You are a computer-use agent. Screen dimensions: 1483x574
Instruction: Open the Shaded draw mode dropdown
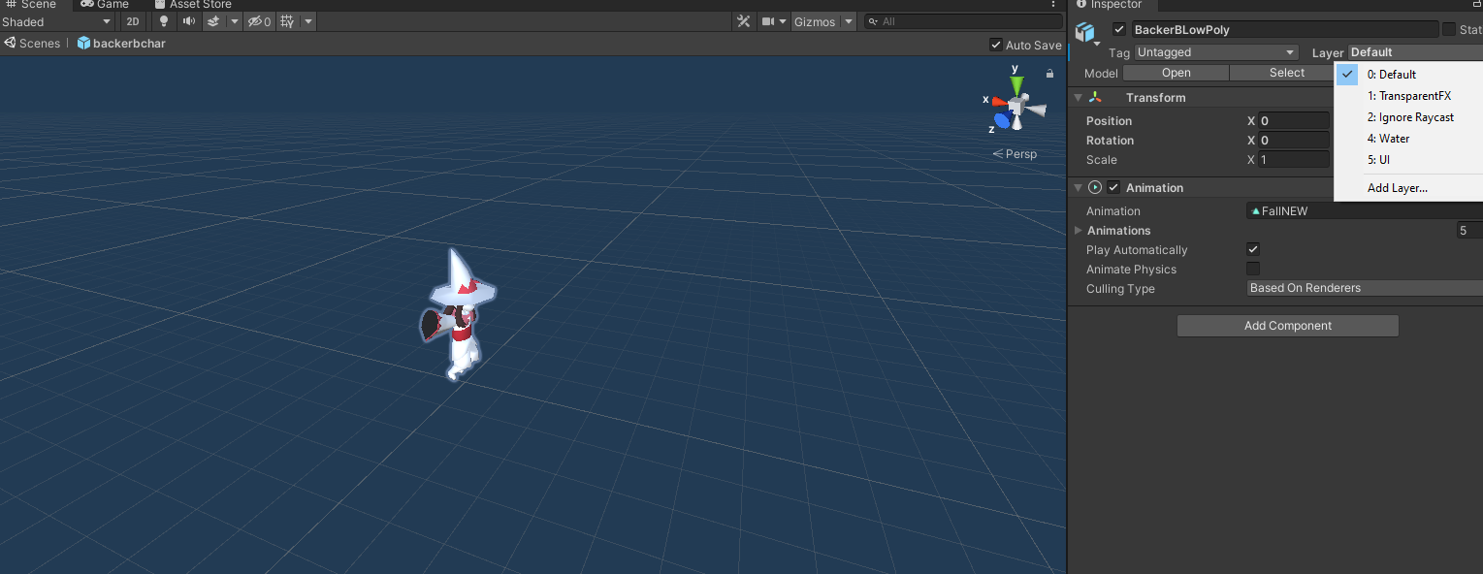pyautogui.click(x=57, y=21)
